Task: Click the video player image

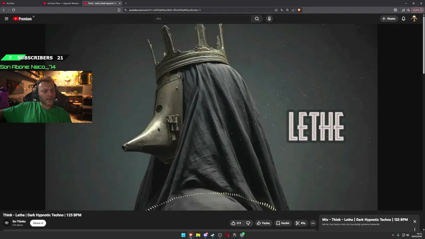Action: point(212,117)
